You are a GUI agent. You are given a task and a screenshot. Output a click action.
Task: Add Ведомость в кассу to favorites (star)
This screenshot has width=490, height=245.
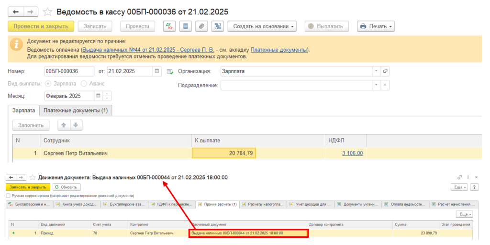tap(47, 12)
